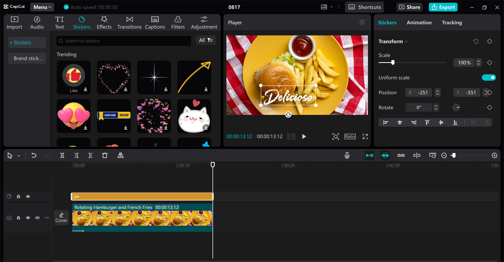
Task: Open the Adjustment panel
Action: point(204,23)
